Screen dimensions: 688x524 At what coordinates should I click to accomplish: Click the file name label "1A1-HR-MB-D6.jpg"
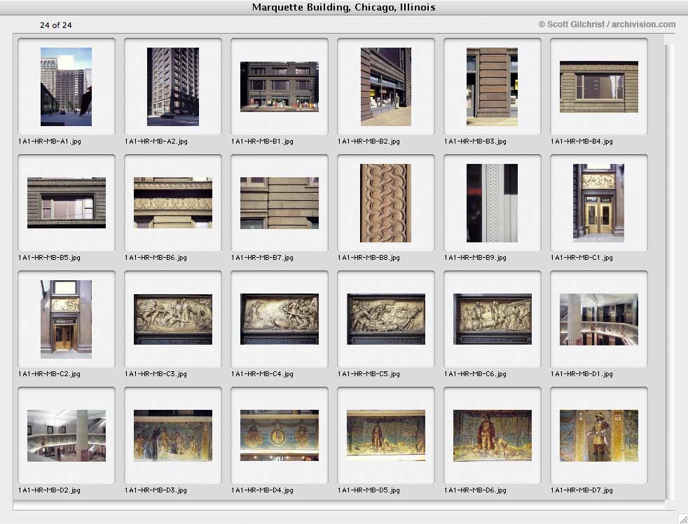(475, 490)
